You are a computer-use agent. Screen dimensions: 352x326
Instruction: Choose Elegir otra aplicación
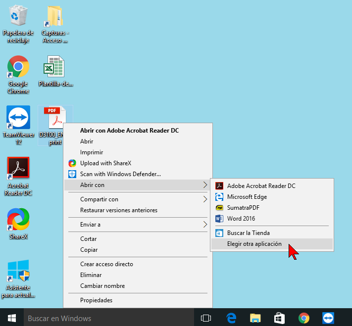click(272, 244)
